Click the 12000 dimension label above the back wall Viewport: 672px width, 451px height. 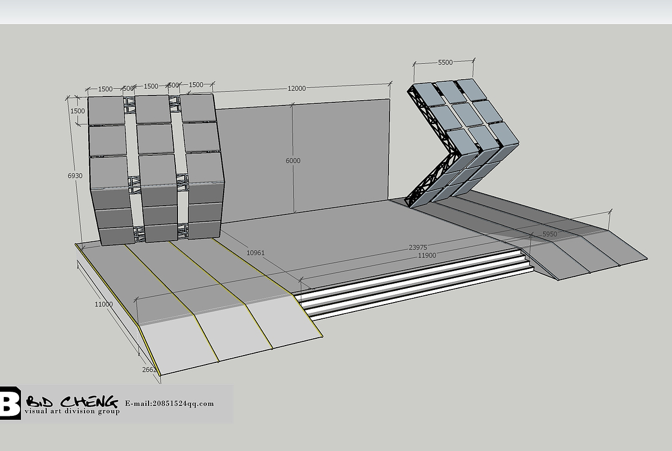[297, 89]
